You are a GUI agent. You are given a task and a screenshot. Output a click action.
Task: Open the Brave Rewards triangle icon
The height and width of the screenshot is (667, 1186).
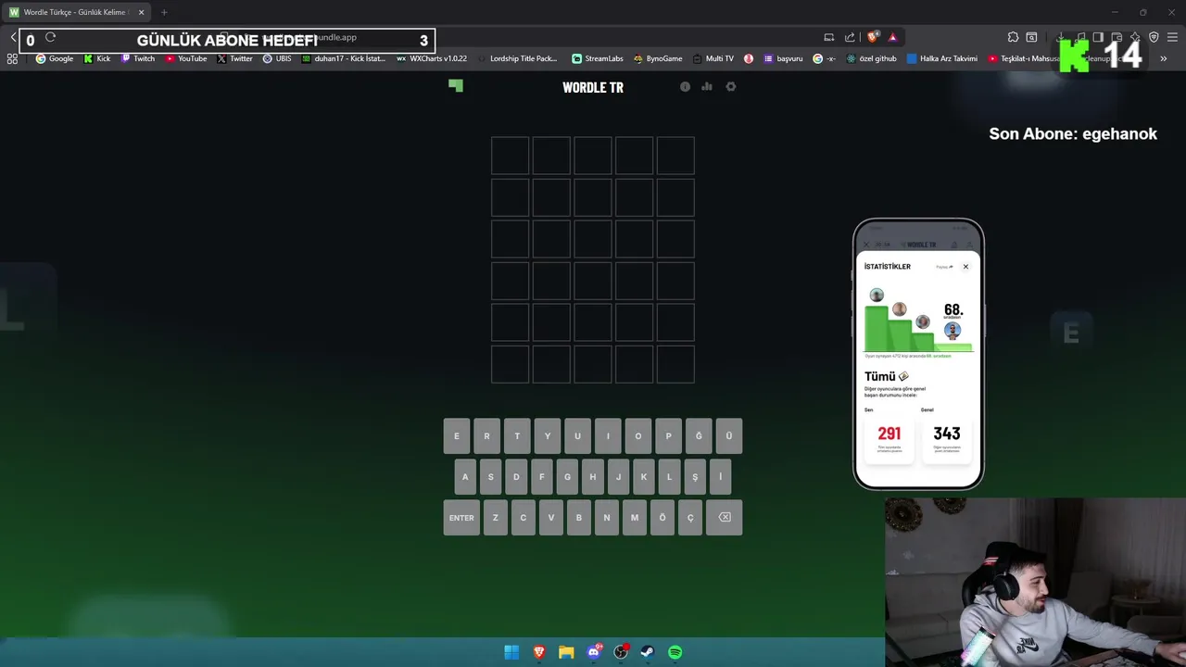pos(892,37)
